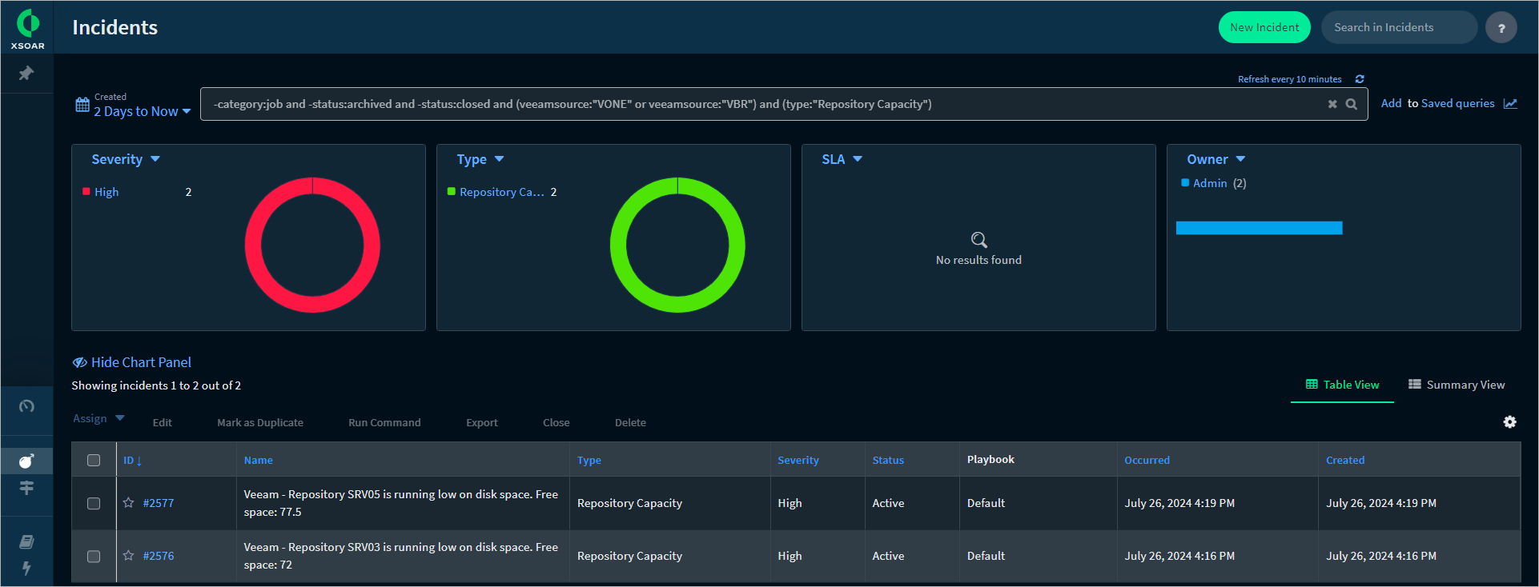The width and height of the screenshot is (1539, 587).
Task: Click Run Command action
Action: (x=384, y=422)
